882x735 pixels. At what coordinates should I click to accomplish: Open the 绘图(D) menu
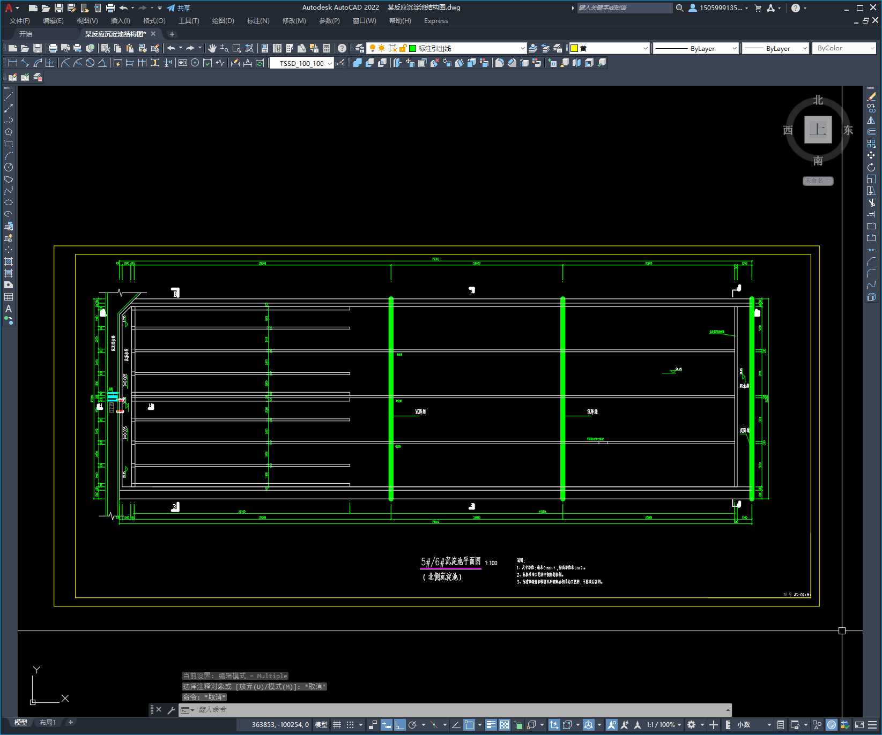pos(223,21)
